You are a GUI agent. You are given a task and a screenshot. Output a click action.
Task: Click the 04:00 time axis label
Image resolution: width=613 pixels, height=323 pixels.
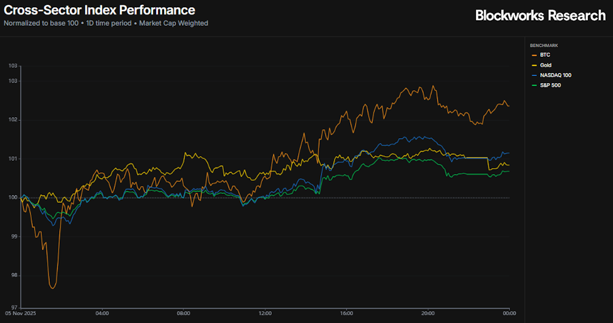pos(102,313)
